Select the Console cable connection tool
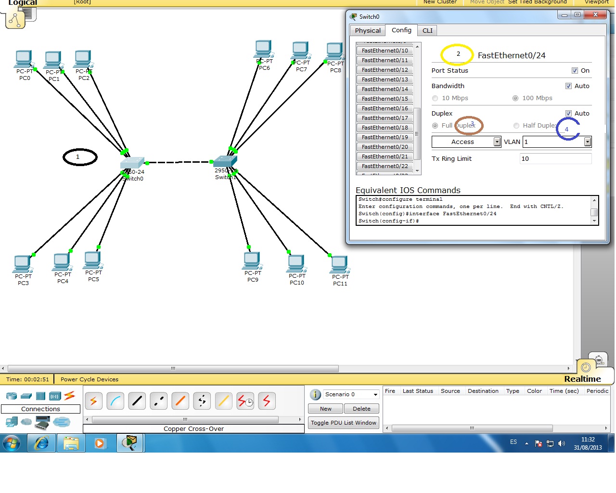Image resolution: width=616 pixels, height=493 pixels. [x=115, y=401]
